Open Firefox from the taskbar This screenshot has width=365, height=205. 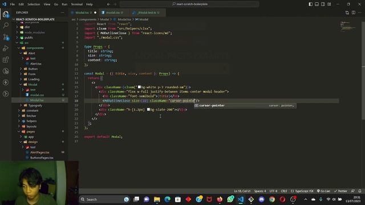[x=220, y=199]
